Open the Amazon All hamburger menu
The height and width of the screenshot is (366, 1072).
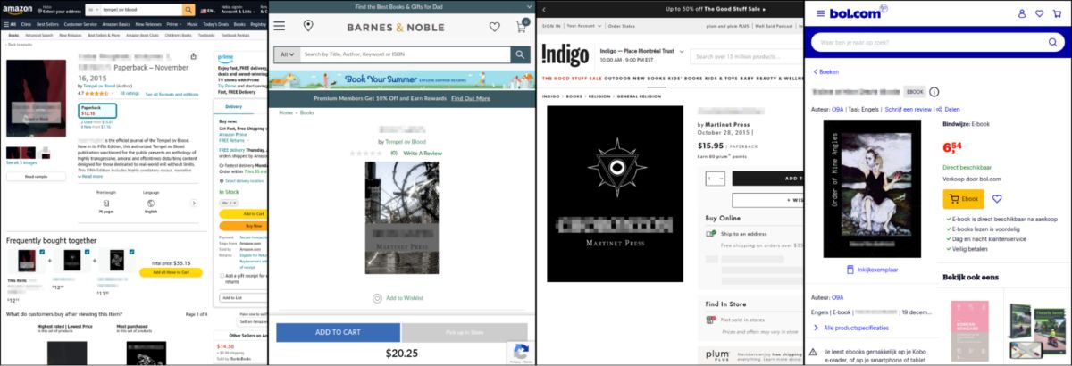pos(9,25)
